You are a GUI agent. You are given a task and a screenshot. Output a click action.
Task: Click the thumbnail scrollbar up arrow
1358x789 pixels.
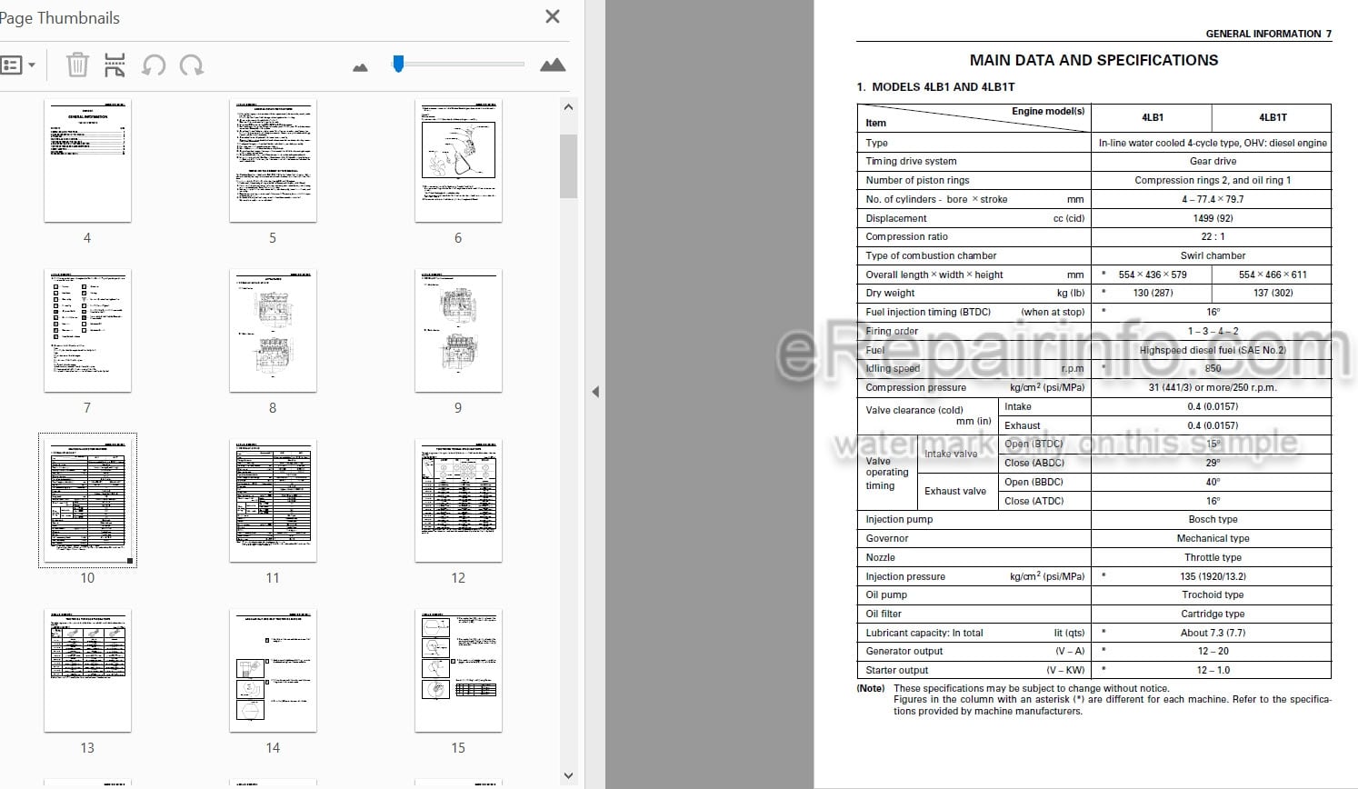tap(569, 107)
